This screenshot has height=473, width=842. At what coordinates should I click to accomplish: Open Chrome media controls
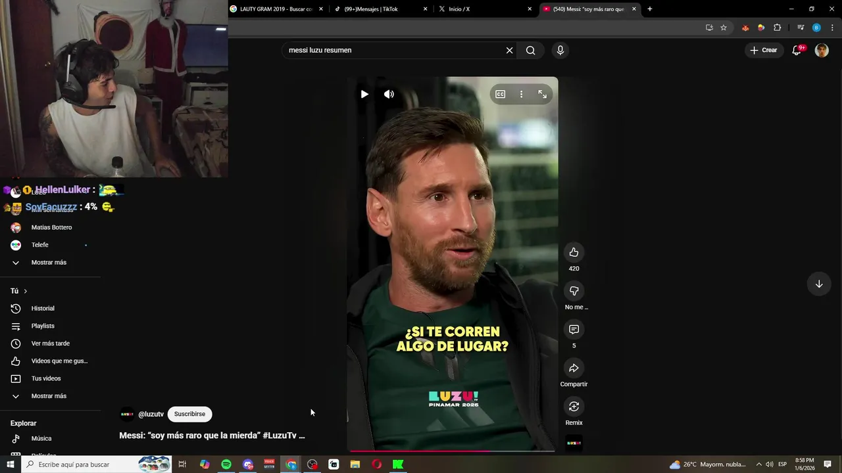(801, 28)
